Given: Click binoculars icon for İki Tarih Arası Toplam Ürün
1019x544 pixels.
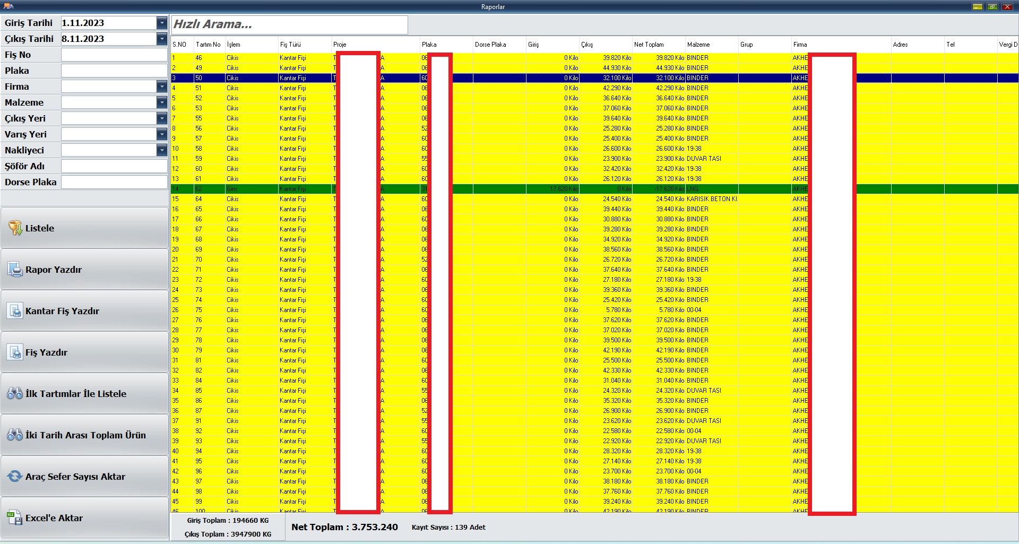Looking at the screenshot, I should coord(15,435).
